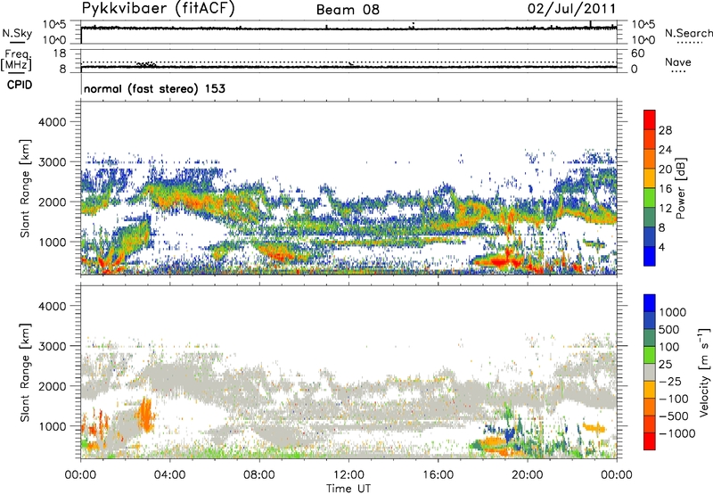Click the blue bottom swatch of Power colorbar
Viewport: 713px width, 494px height.
tap(650, 256)
